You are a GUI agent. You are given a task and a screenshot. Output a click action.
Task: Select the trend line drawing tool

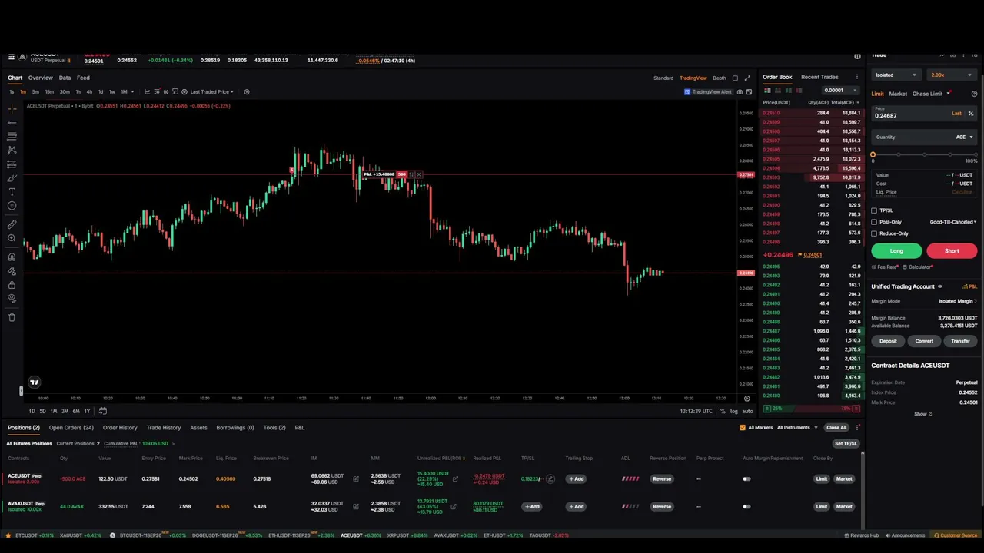(x=12, y=123)
